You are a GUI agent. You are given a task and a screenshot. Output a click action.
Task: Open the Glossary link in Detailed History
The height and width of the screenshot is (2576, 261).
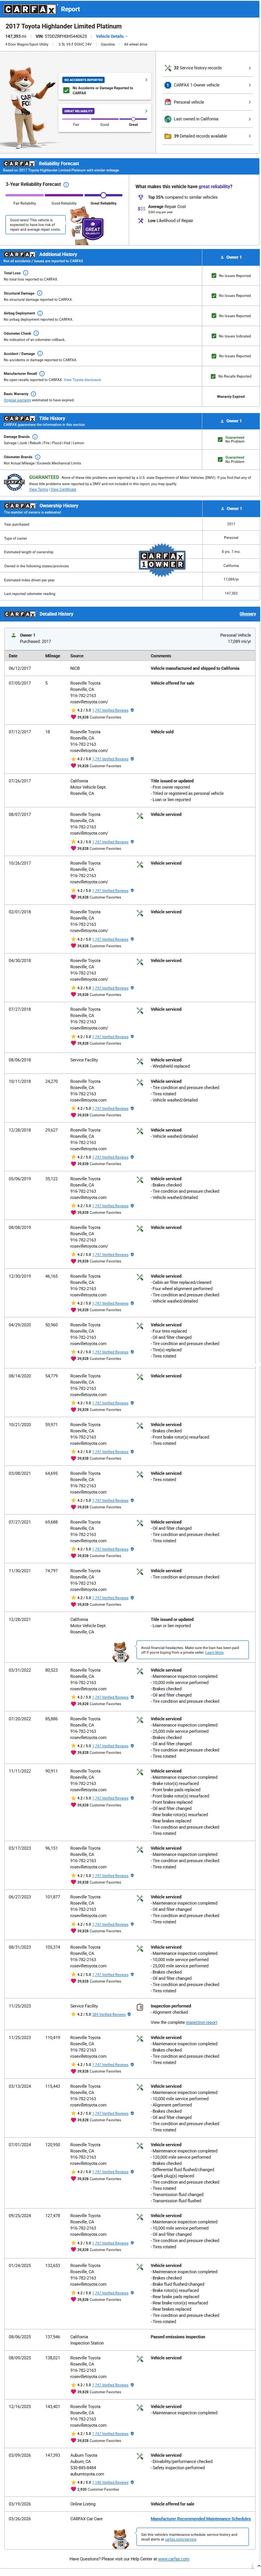click(247, 614)
